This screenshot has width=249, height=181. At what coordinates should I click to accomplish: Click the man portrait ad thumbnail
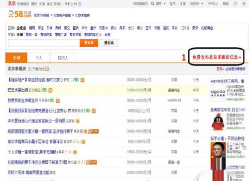[x=218, y=156]
